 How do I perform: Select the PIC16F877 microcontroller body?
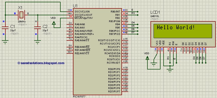[97, 51]
